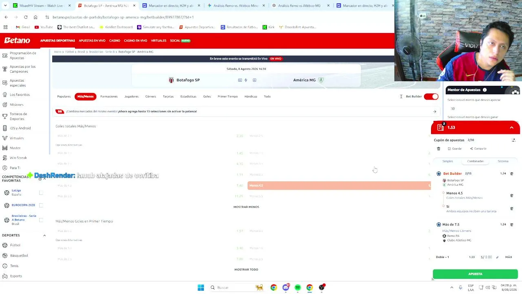Tick the LaLiga favorite competition checkbox
Viewport: 522px width, 294px height.
(x=41, y=192)
